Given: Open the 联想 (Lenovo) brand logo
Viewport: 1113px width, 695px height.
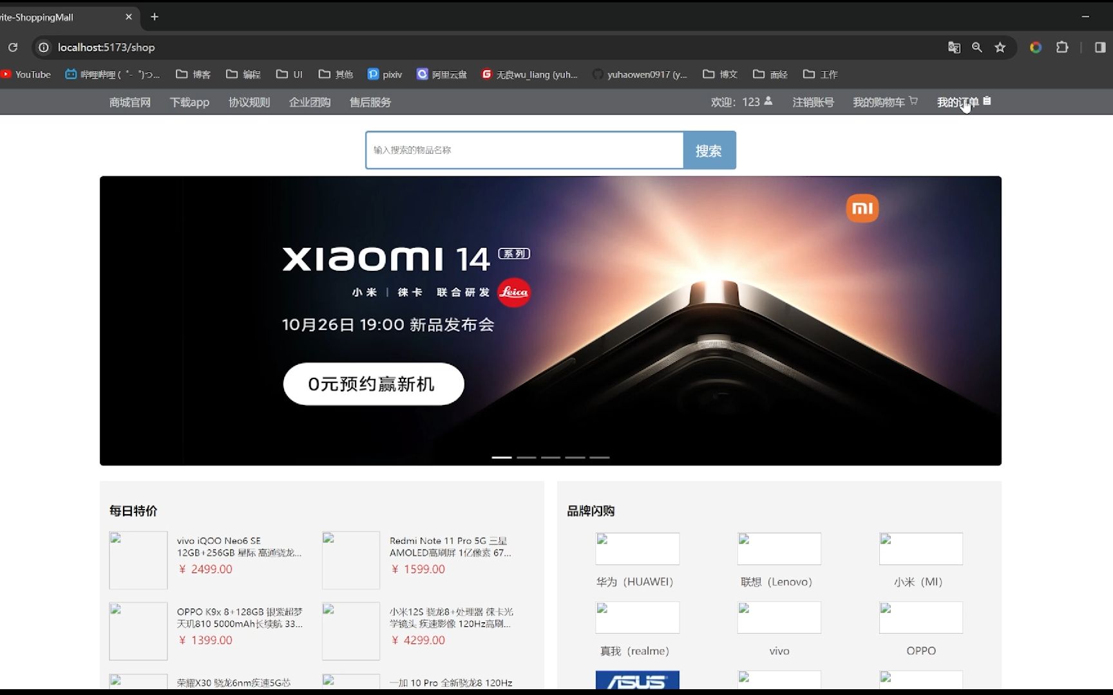Looking at the screenshot, I should [x=779, y=549].
